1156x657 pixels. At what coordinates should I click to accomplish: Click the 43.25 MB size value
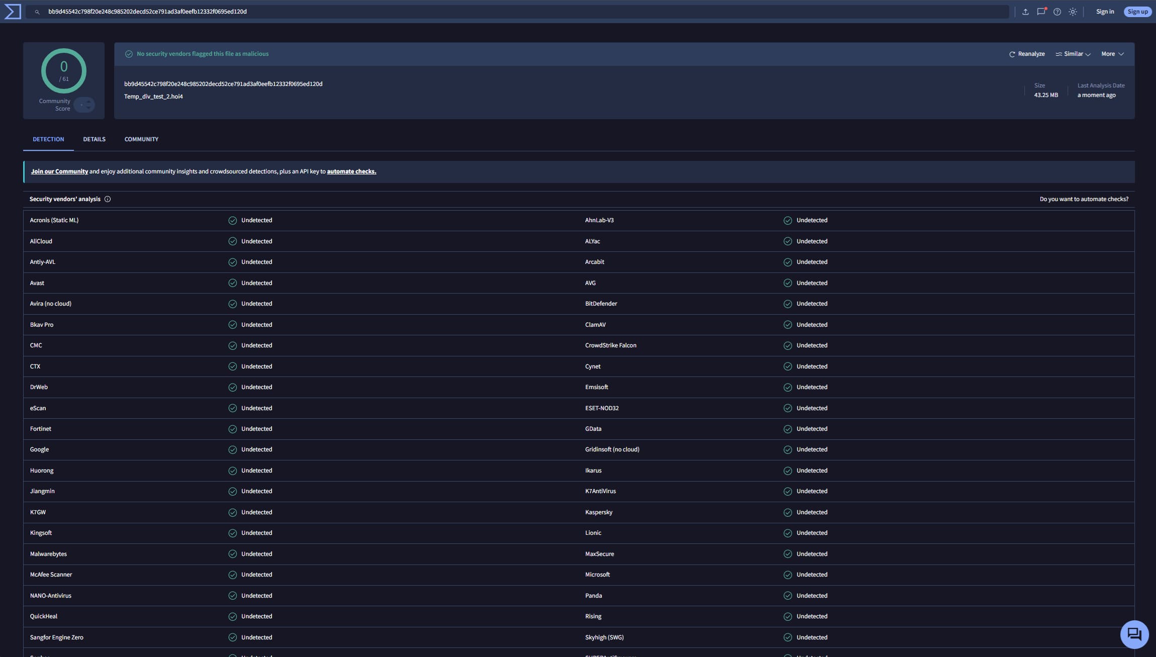1046,95
